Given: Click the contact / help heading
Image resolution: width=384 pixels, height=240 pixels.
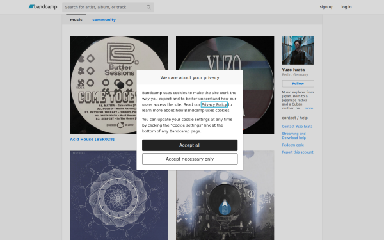Looking at the screenshot, I should 295,118.
